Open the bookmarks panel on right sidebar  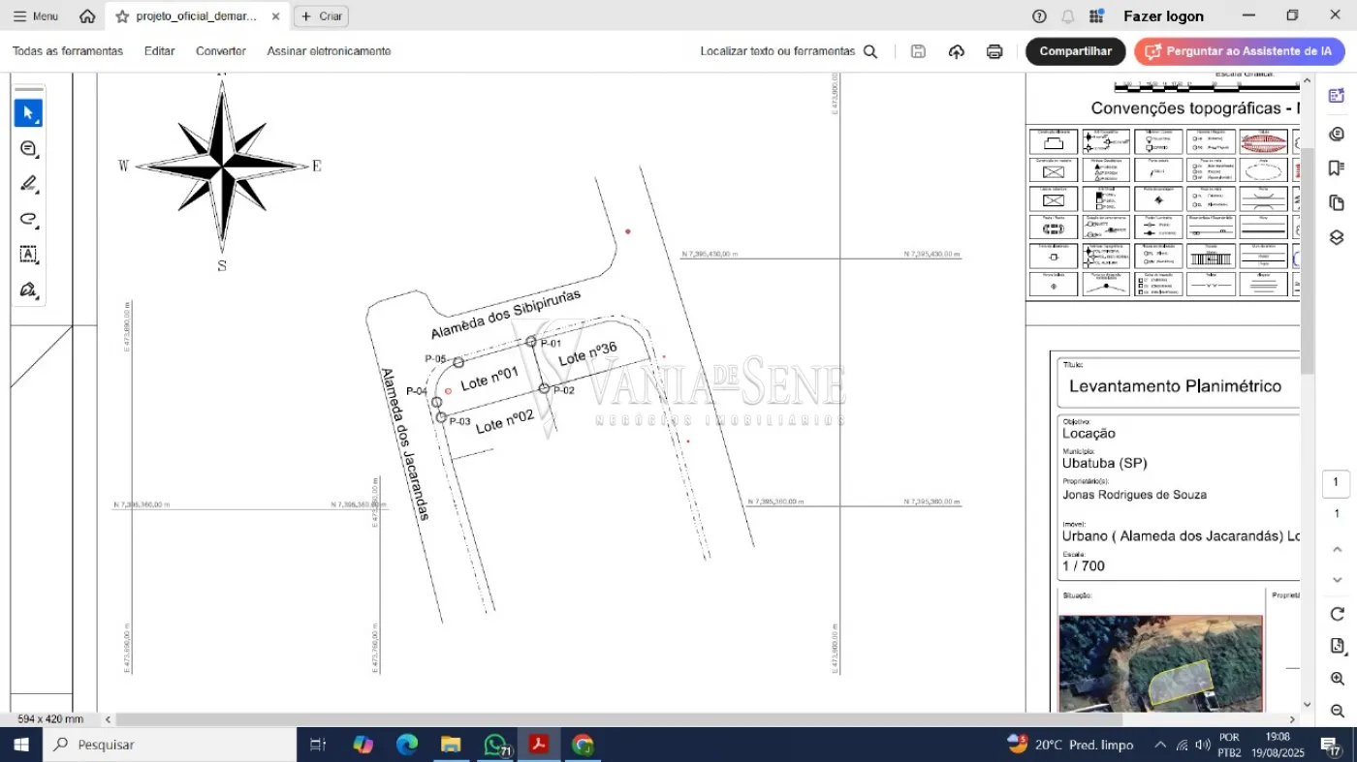(x=1337, y=168)
